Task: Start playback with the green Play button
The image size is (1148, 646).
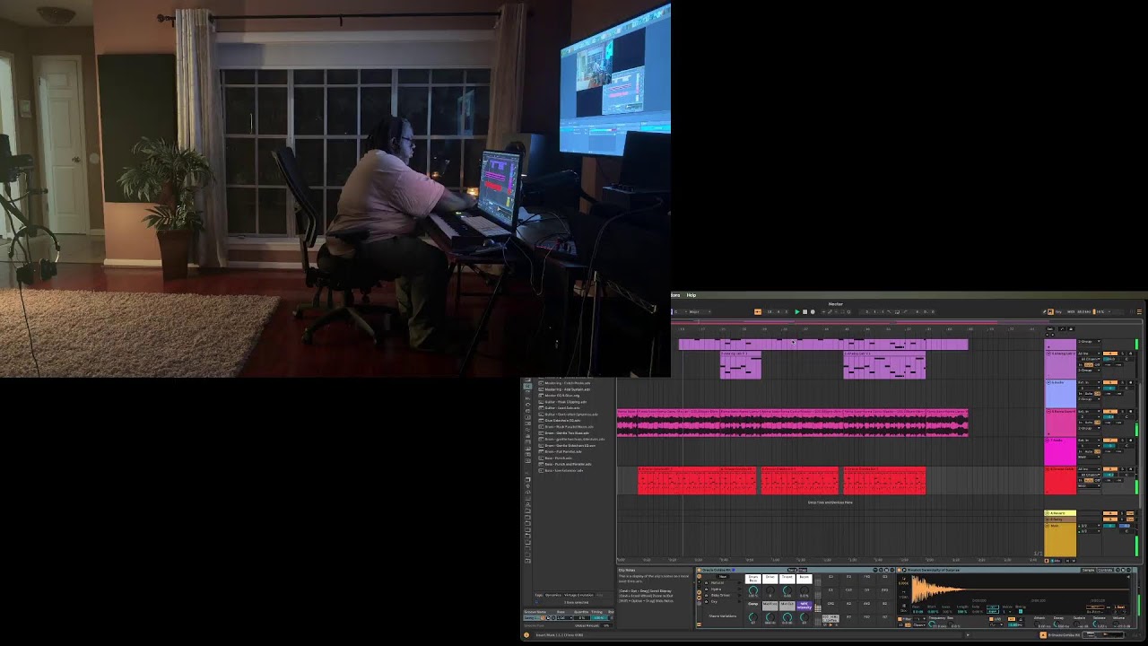Action: click(x=797, y=311)
